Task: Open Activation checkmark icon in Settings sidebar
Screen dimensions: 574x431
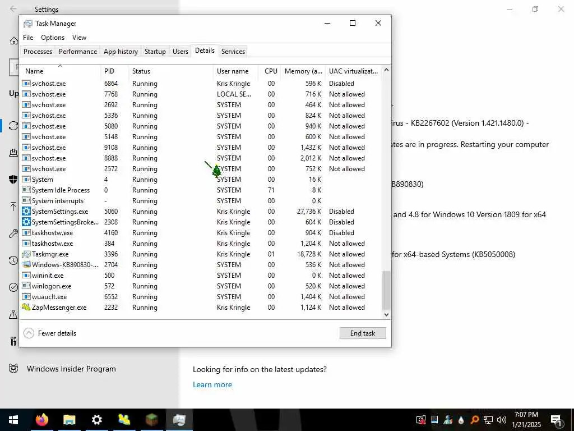Action: [13, 287]
